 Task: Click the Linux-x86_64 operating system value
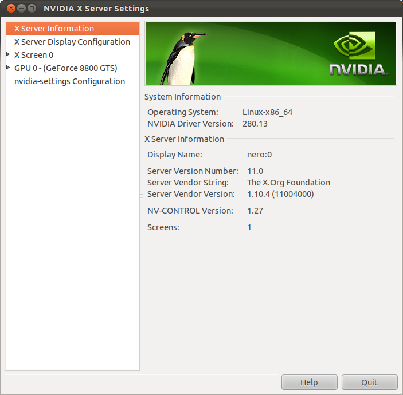(267, 112)
